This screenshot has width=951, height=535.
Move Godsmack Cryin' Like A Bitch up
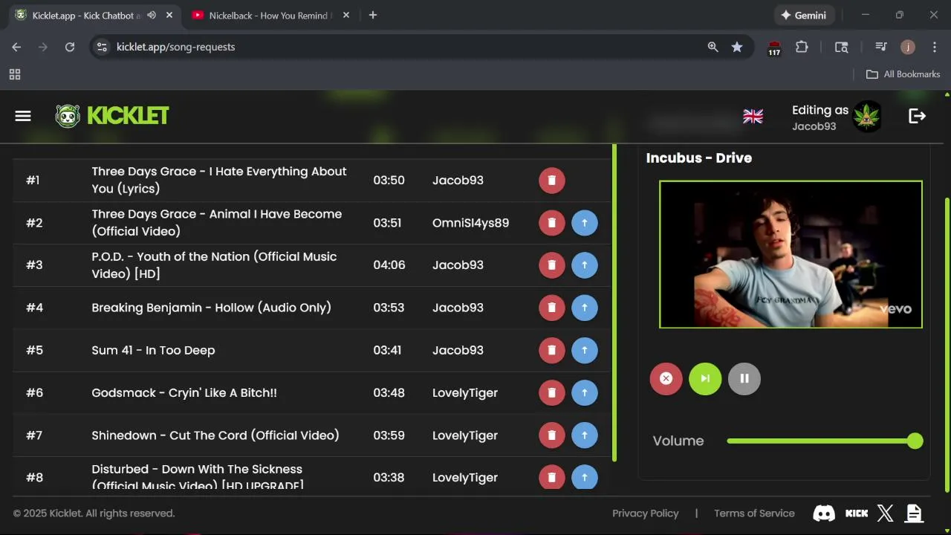click(585, 393)
